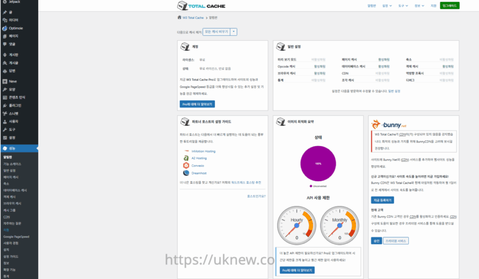This screenshot has width=479, height=279.
Task: Expand the 설정 dropdown in the top navigation
Action: point(387,6)
